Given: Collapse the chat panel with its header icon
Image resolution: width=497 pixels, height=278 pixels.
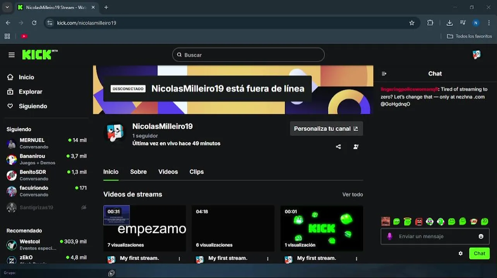Looking at the screenshot, I should [384, 74].
